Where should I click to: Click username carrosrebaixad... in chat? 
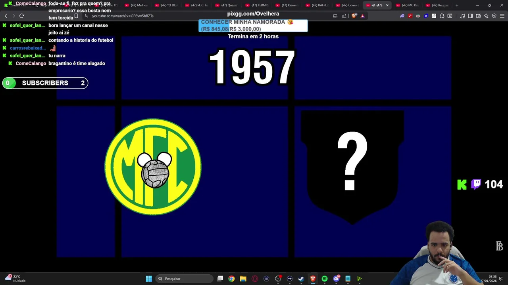pos(27,48)
